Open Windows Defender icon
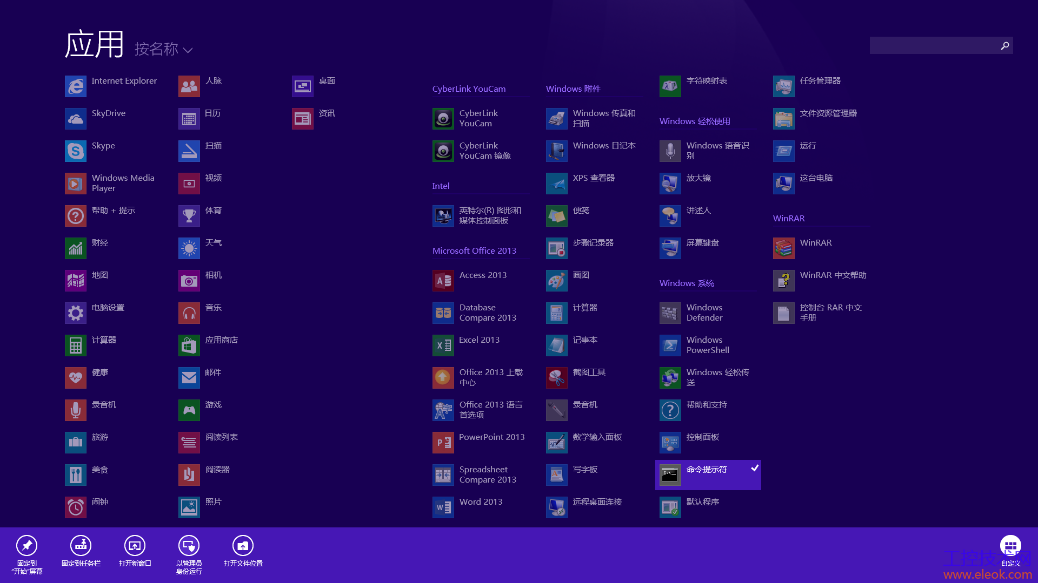The image size is (1038, 583). click(x=670, y=313)
